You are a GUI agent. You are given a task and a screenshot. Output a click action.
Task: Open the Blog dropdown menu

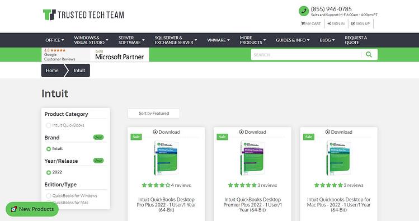click(x=327, y=40)
